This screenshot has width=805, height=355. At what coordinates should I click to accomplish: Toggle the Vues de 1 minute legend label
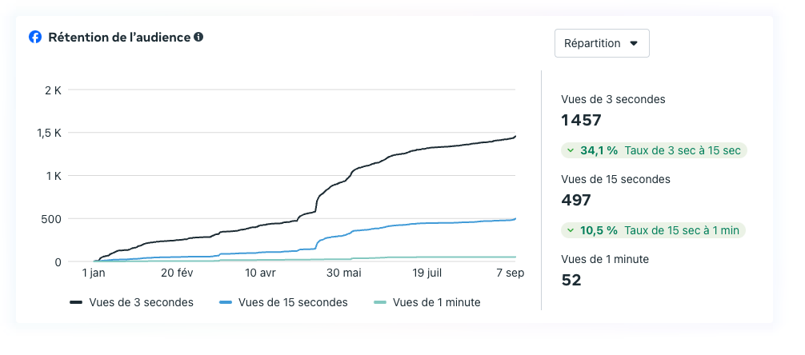[436, 302]
